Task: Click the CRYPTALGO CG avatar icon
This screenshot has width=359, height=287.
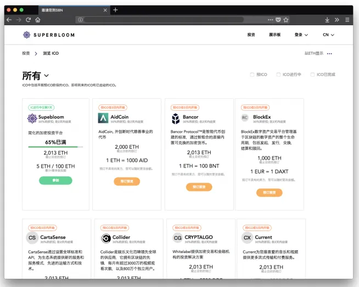Action: coord(177,238)
